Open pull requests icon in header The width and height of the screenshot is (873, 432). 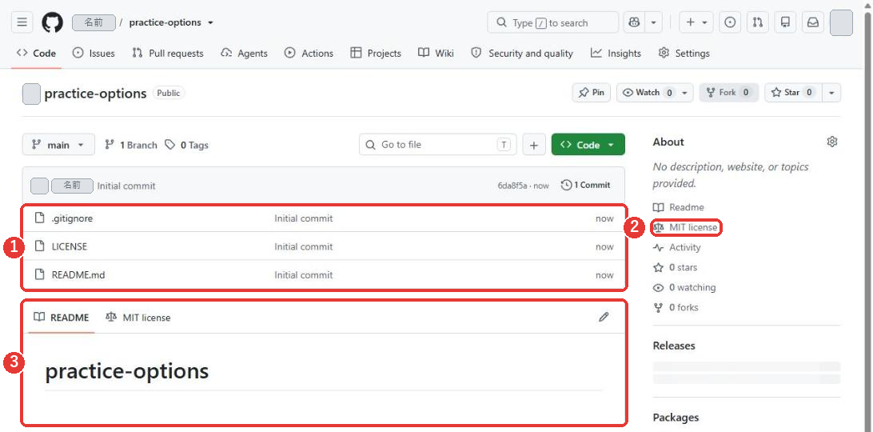click(757, 23)
